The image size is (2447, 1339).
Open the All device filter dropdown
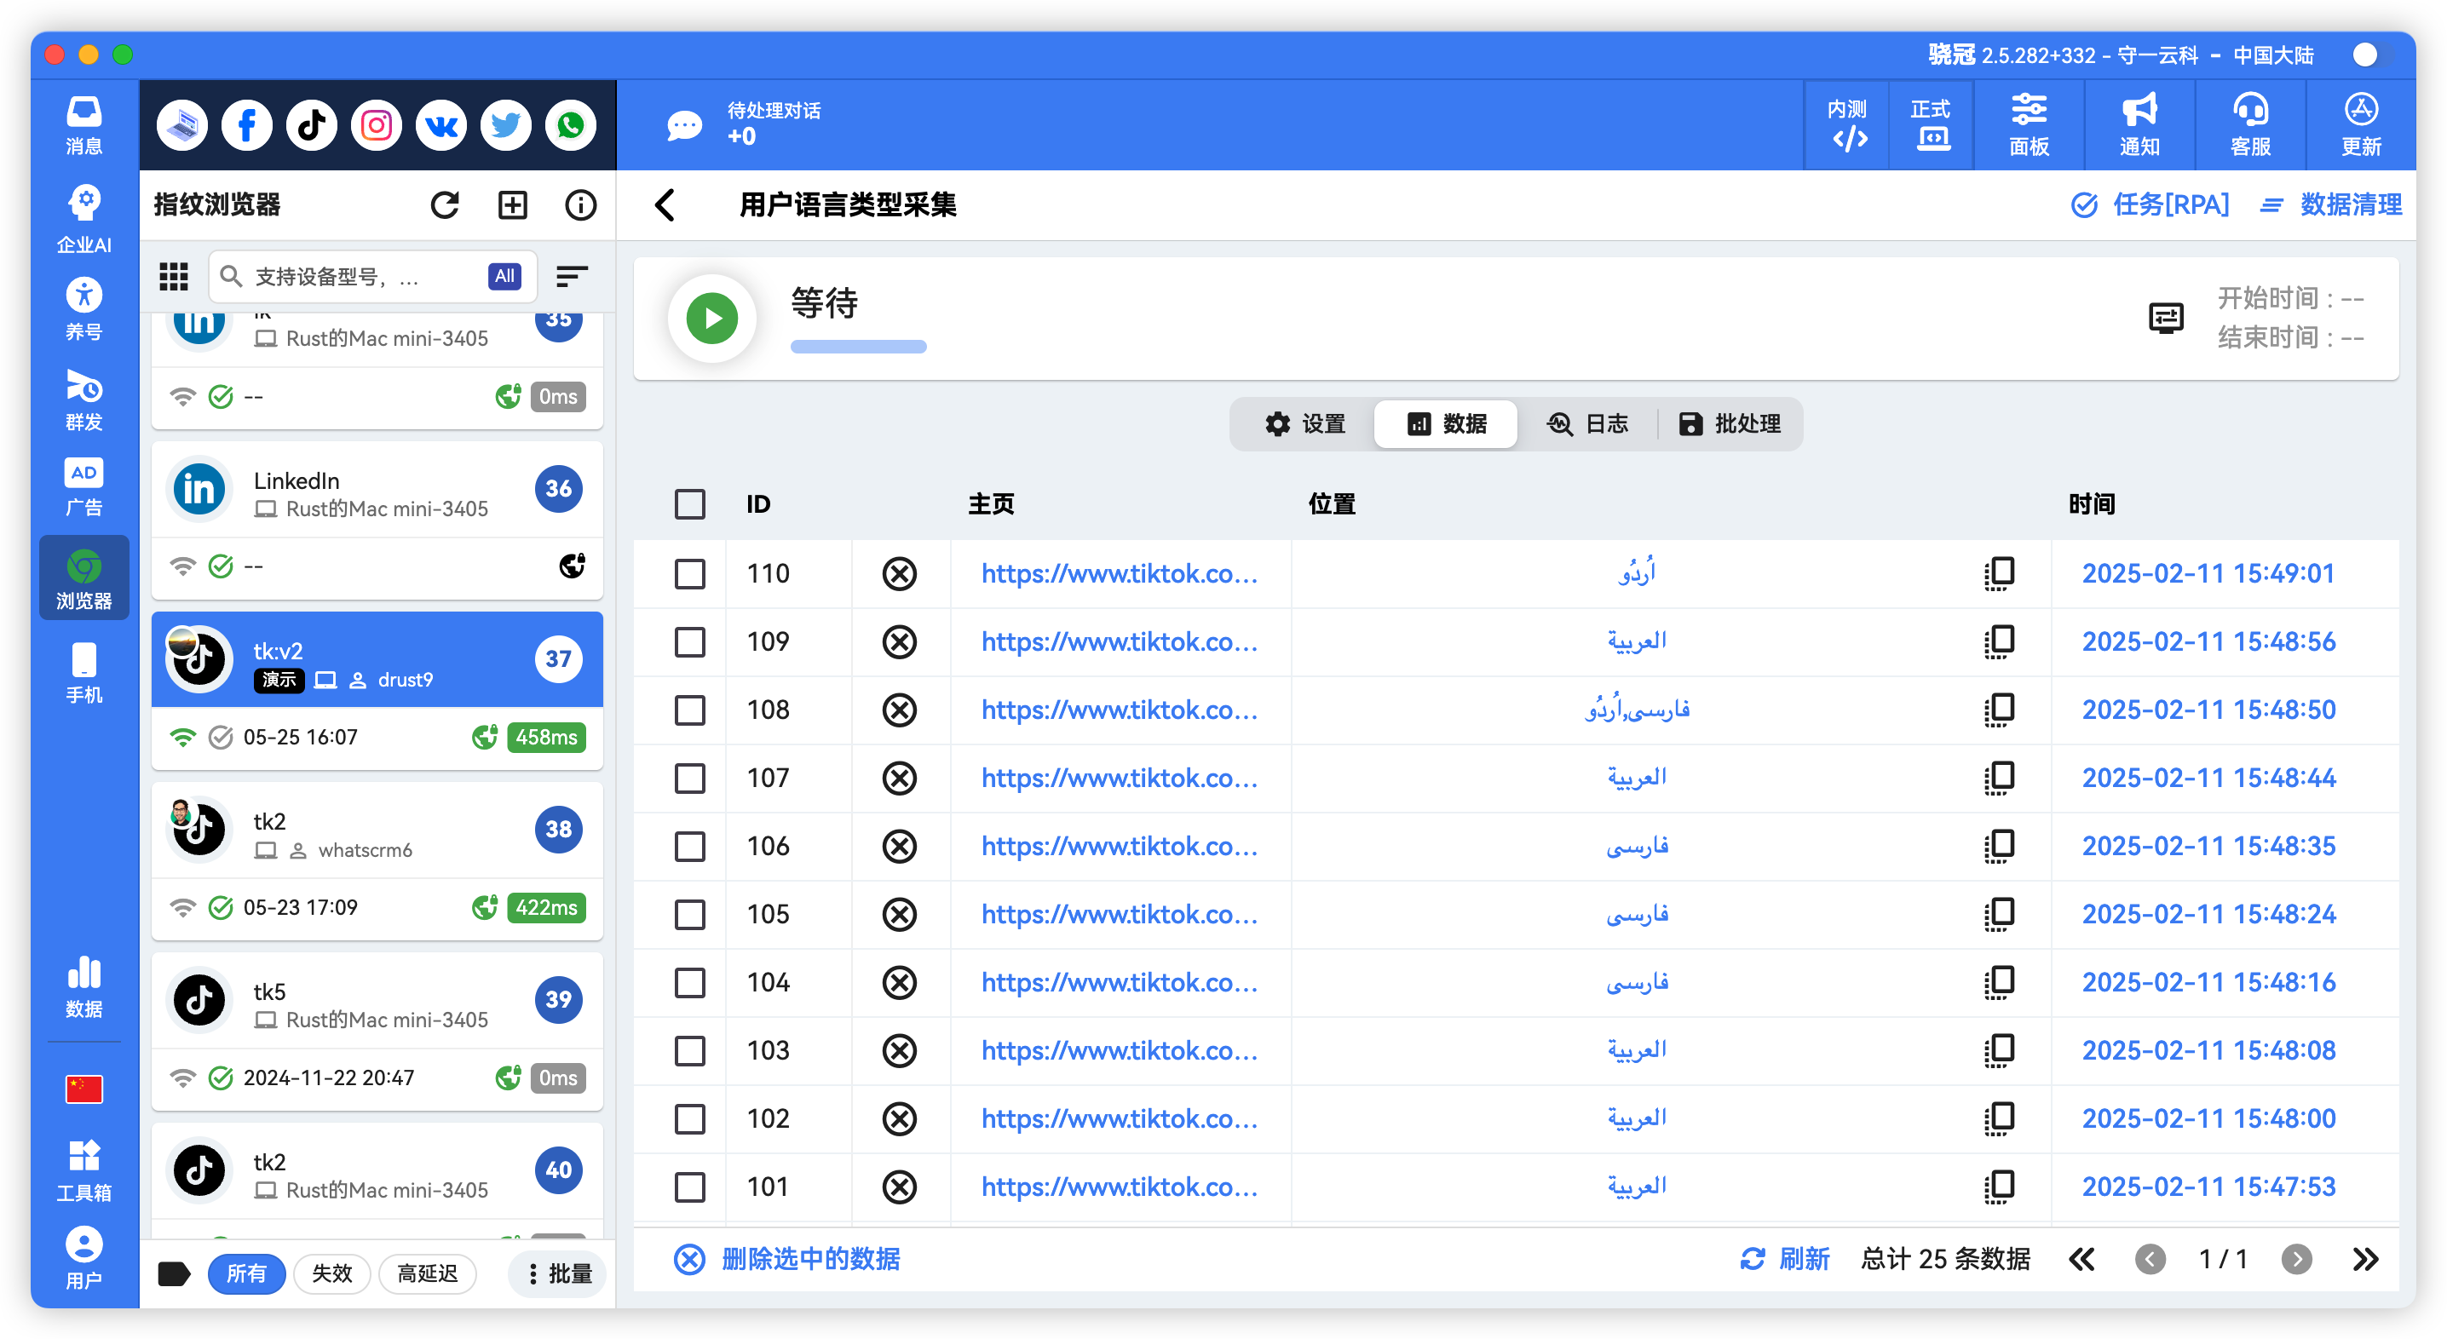coord(504,276)
